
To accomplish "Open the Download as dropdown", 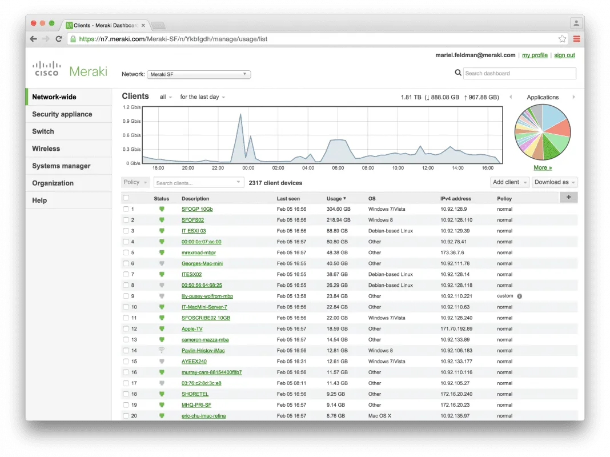I will tap(555, 182).
